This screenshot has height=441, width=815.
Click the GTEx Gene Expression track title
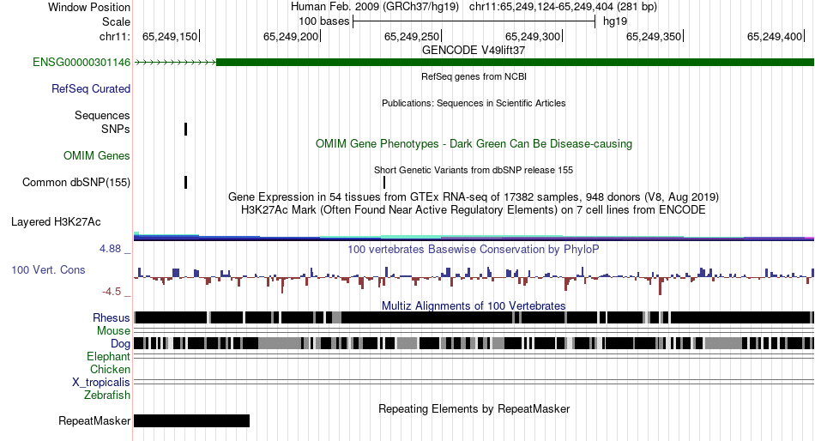[474, 197]
